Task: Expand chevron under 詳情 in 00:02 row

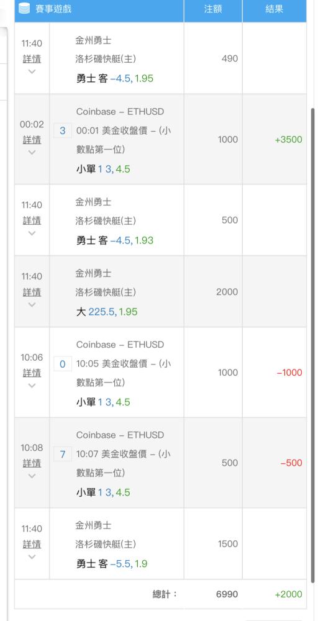Action: [x=32, y=153]
